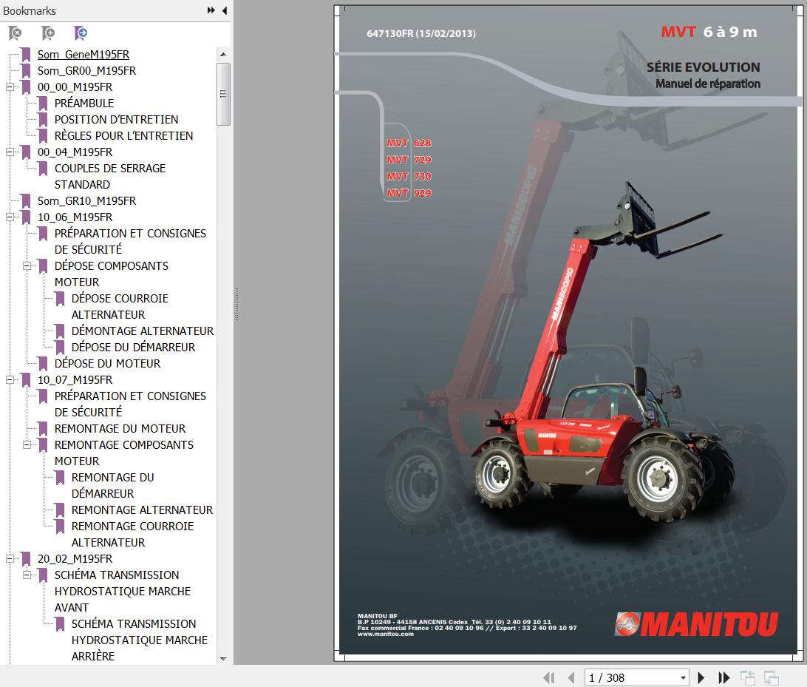Image resolution: width=807 pixels, height=687 pixels.
Task: Open SCHÉMA TRANSMISSION HYDROSTATIQUE MARCHE ARRIÈRE bookmark
Action: (x=140, y=640)
